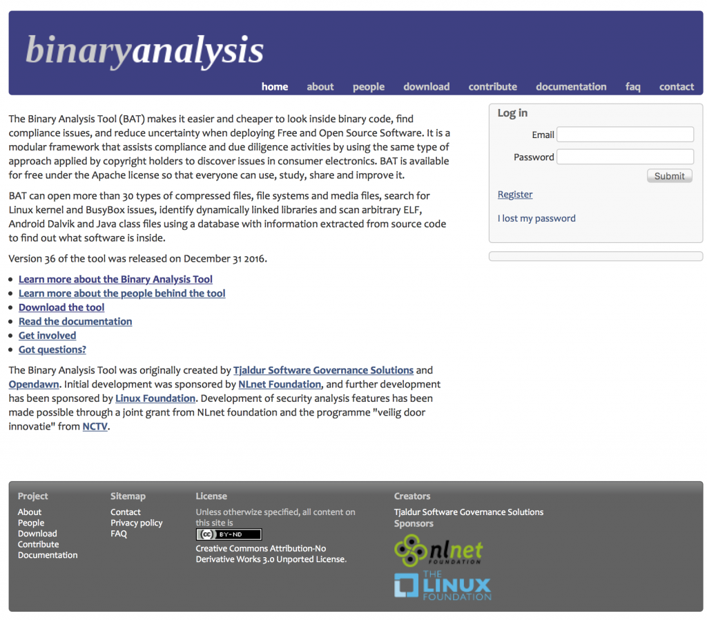Click the Creative Commons BY-ND badge

coord(229,534)
